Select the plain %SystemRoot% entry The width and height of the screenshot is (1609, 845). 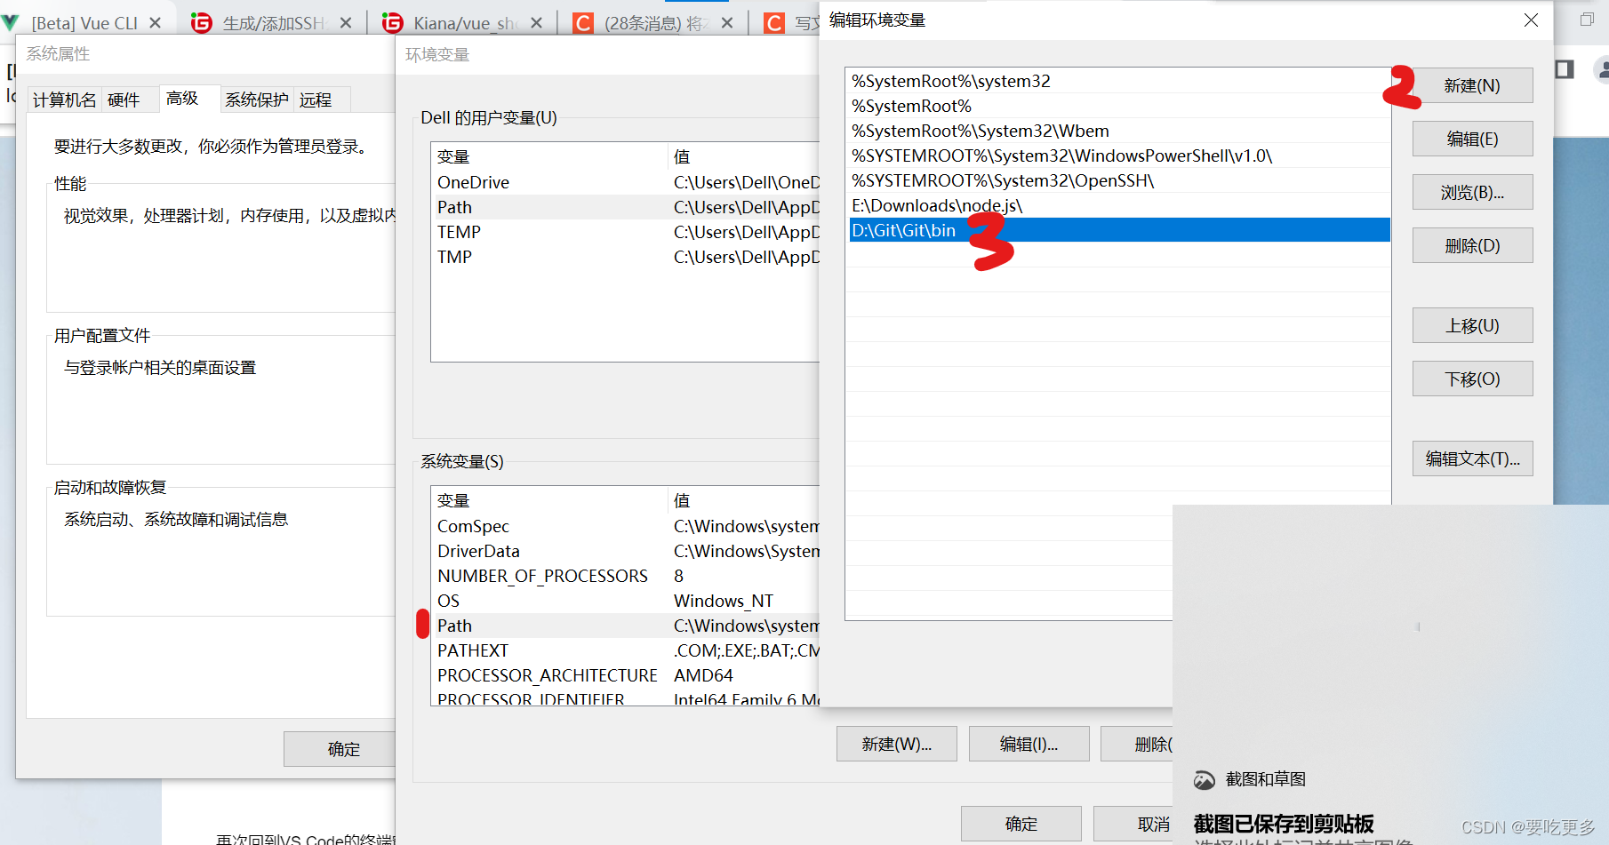[1118, 106]
